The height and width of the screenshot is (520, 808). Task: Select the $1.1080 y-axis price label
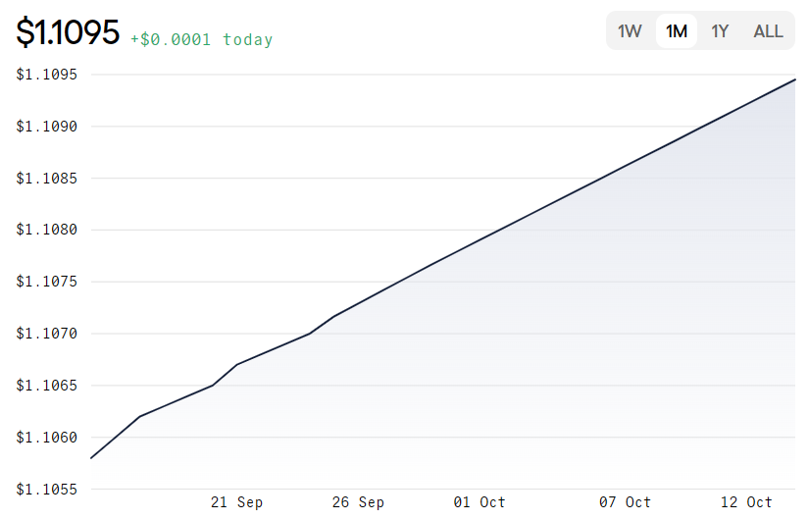coord(47,231)
